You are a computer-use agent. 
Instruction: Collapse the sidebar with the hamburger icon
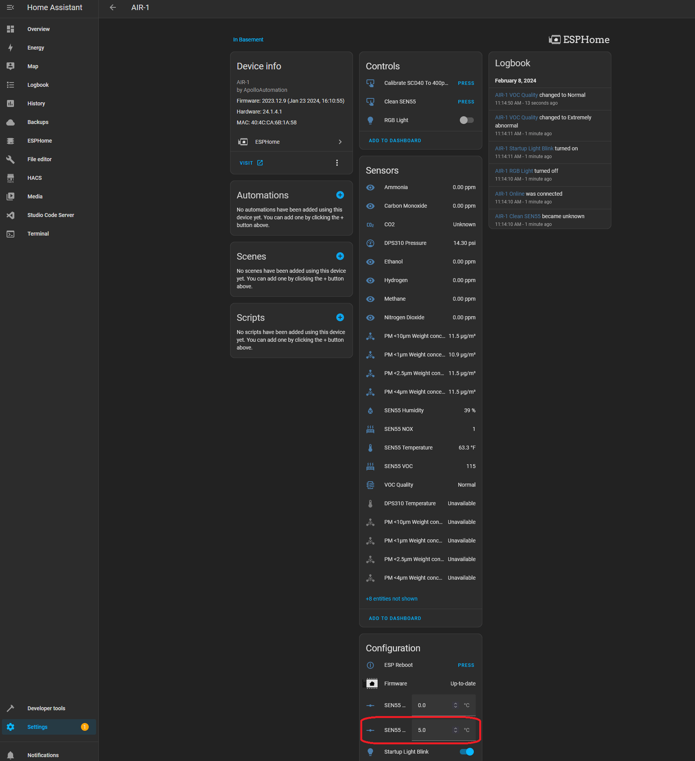coord(10,8)
